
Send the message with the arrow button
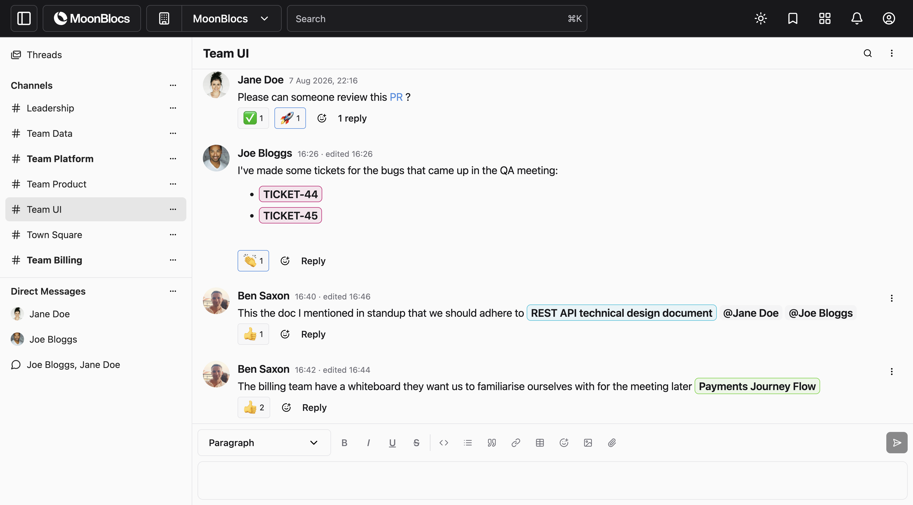(x=896, y=443)
